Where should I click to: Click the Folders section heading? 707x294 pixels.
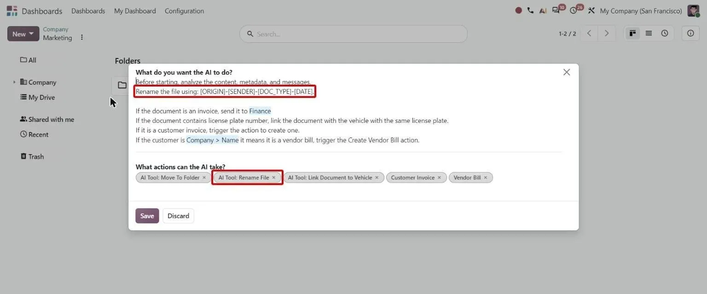click(x=127, y=61)
